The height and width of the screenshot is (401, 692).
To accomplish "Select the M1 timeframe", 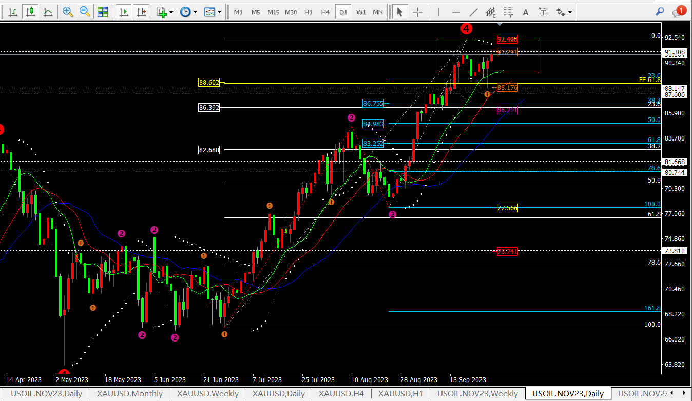I will point(238,12).
